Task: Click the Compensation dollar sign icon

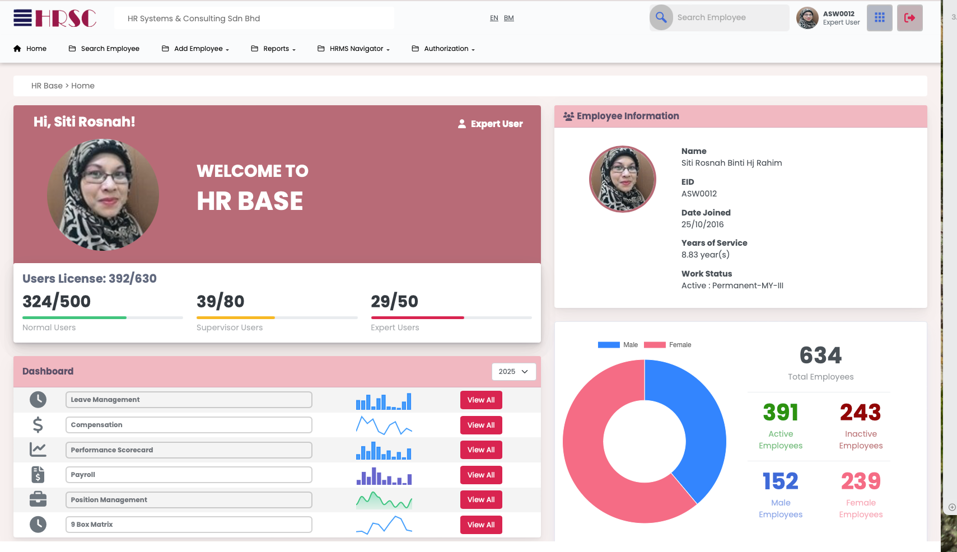Action: tap(38, 425)
